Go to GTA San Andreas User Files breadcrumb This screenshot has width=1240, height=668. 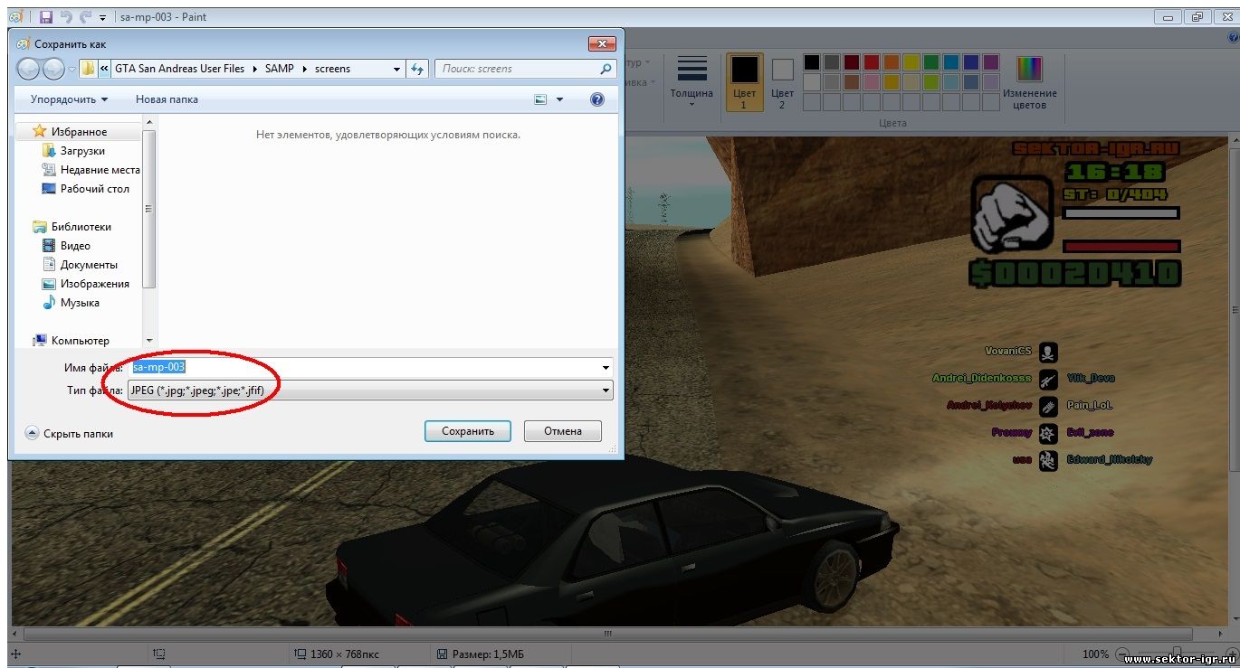pyautogui.click(x=179, y=69)
